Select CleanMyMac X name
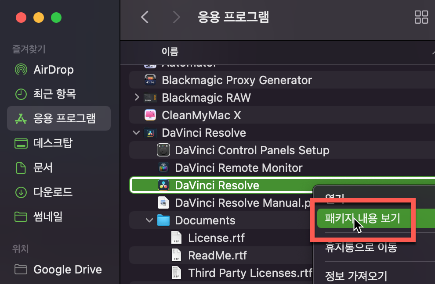435x284 pixels. click(x=201, y=115)
